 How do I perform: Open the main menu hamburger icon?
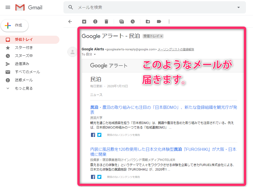pos(8,7)
